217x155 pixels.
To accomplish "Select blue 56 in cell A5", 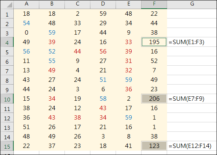I will click(26, 52).
